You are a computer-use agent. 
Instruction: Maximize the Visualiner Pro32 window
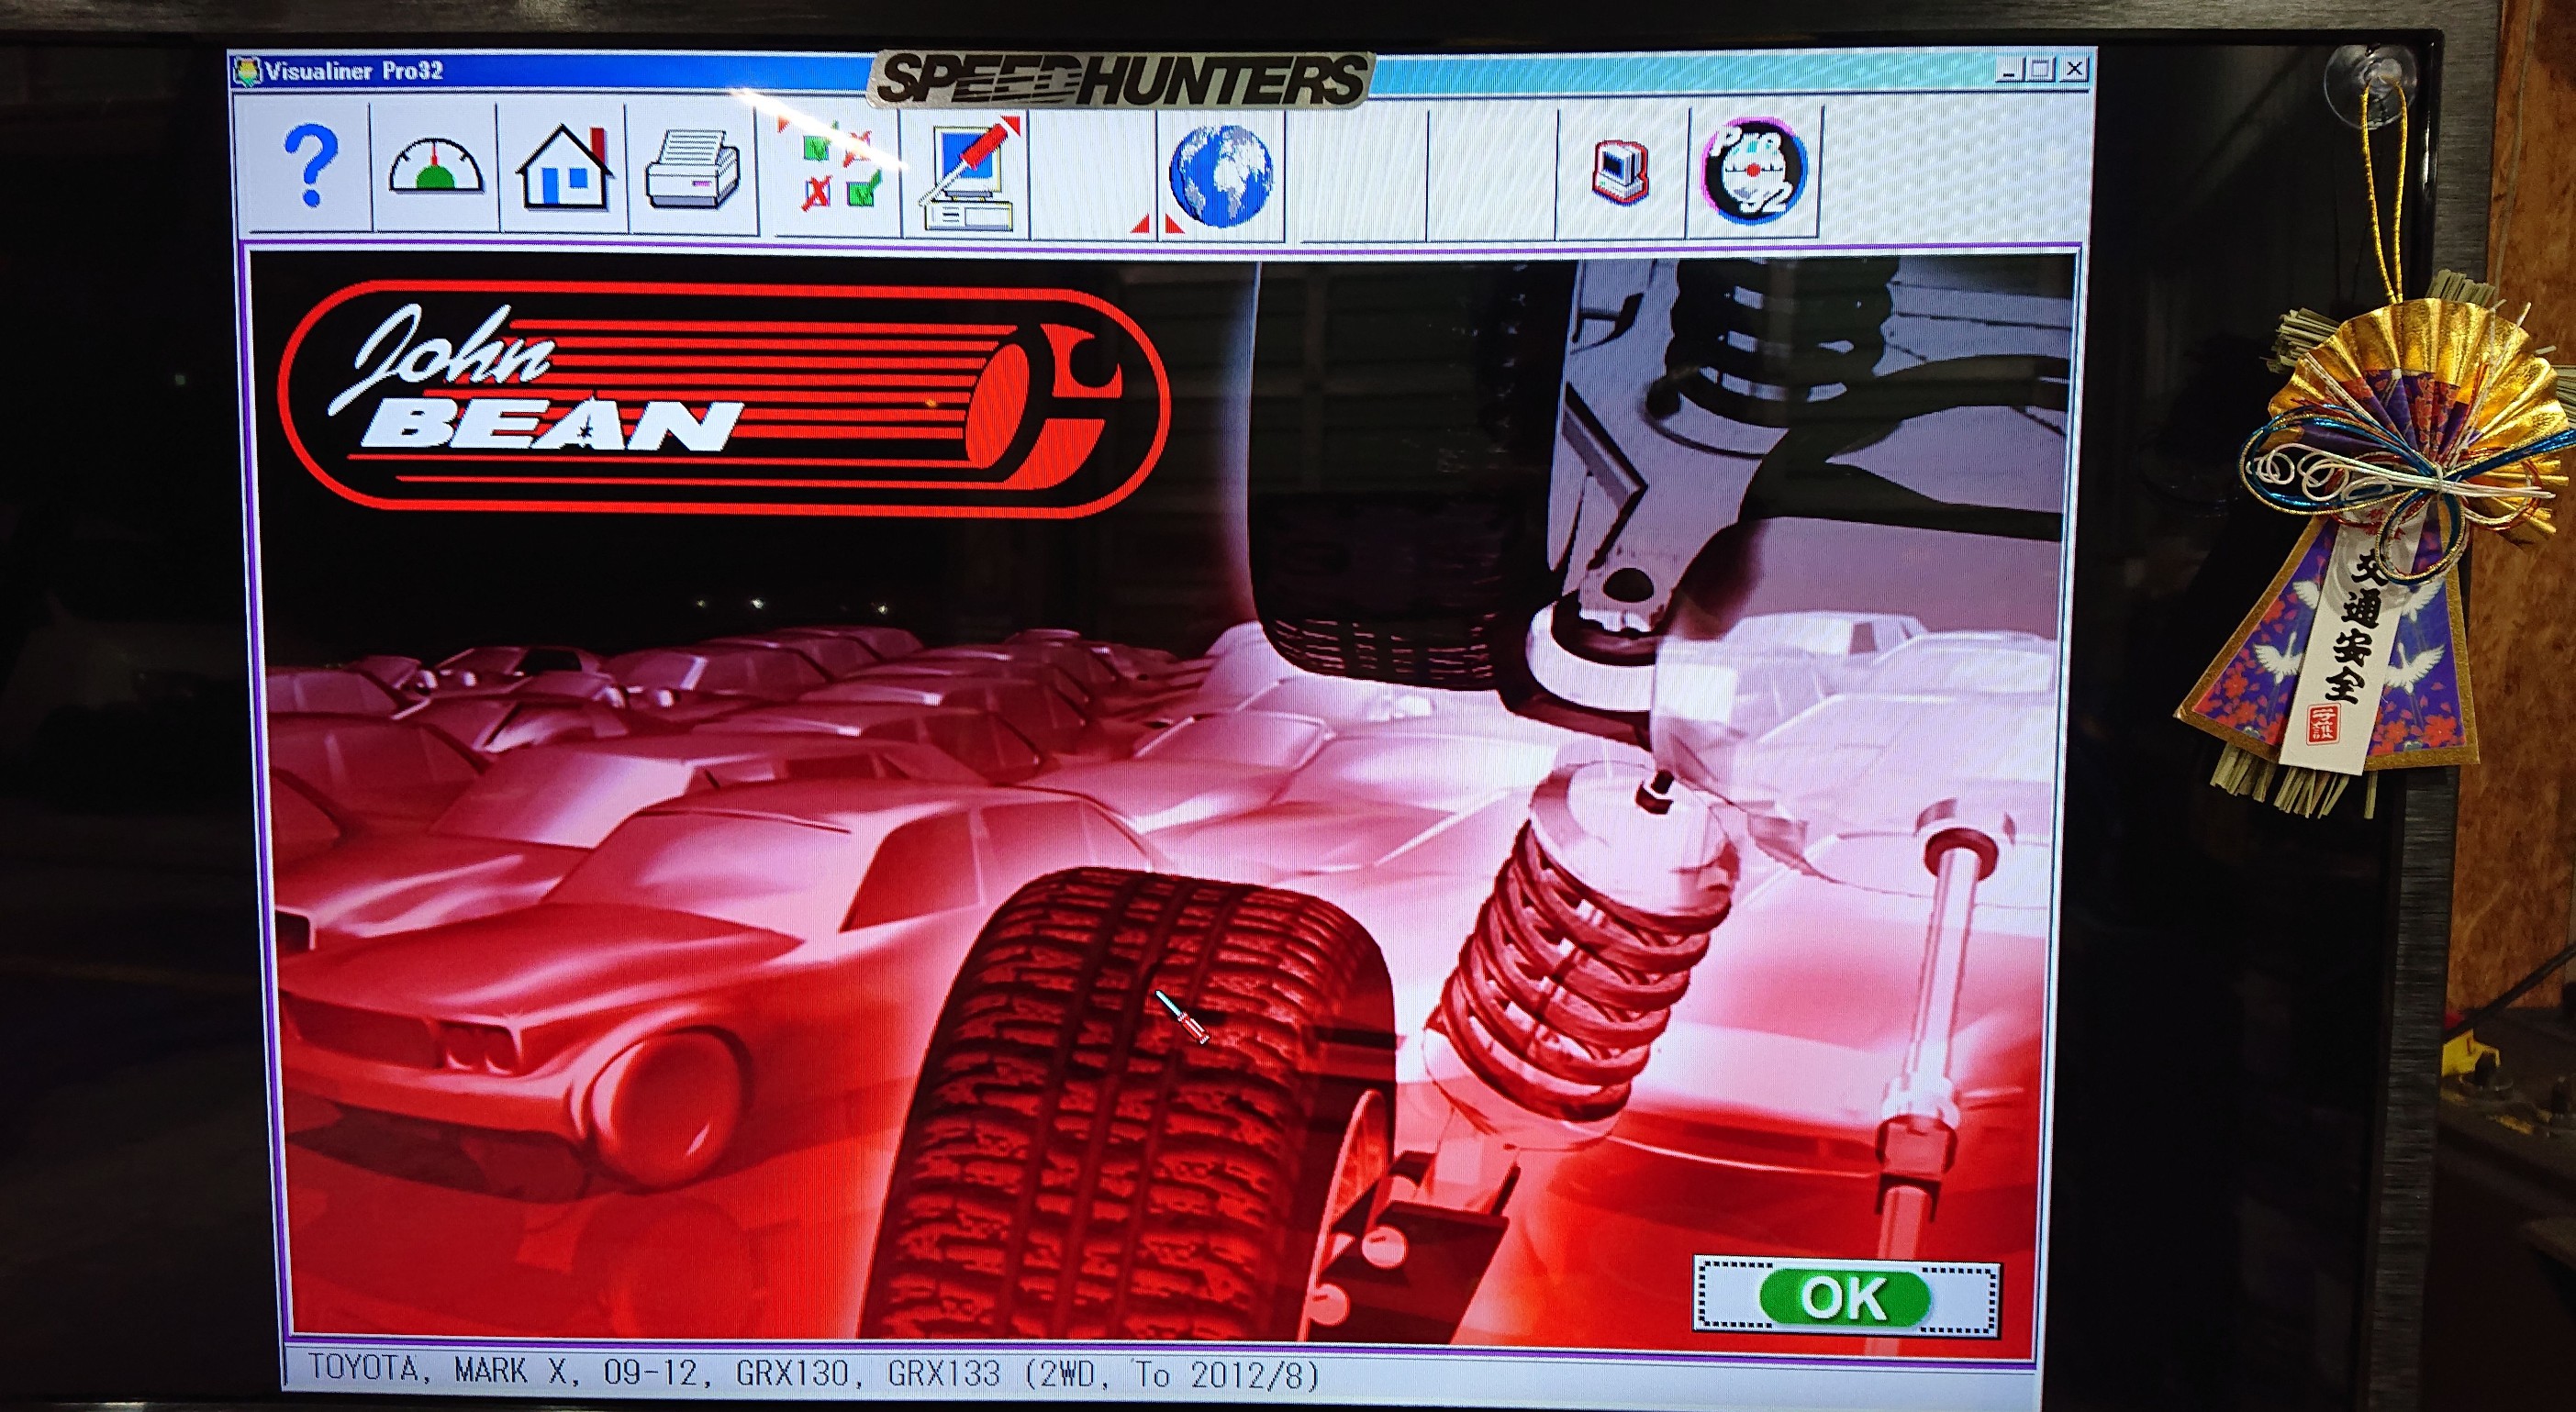click(2040, 69)
